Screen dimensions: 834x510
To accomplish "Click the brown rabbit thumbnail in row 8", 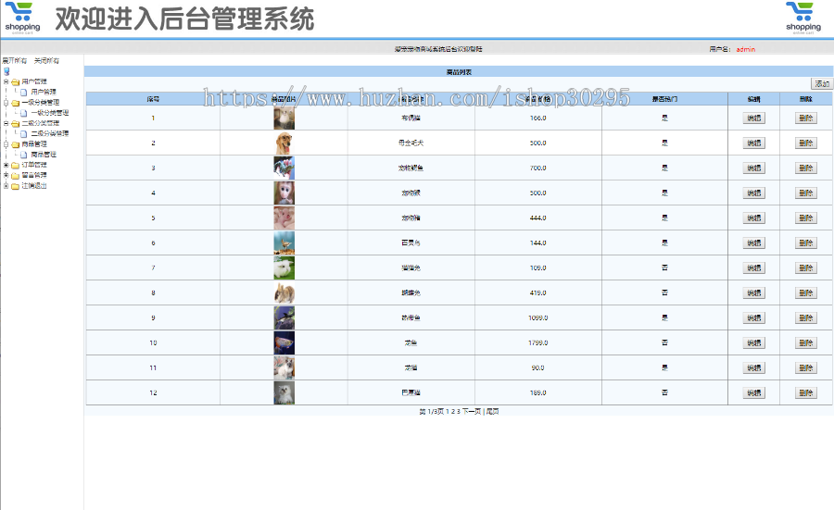I will [x=284, y=292].
